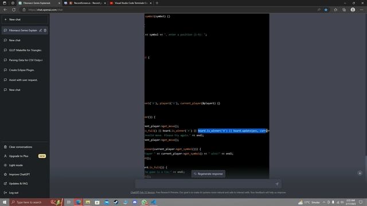This screenshot has height=206, width=367.
Task: Start a New chat from the sidebar
Action: [25, 19]
